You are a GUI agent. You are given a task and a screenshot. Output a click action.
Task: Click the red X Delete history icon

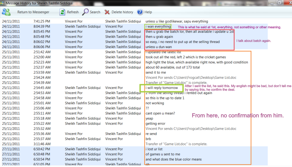point(107,12)
